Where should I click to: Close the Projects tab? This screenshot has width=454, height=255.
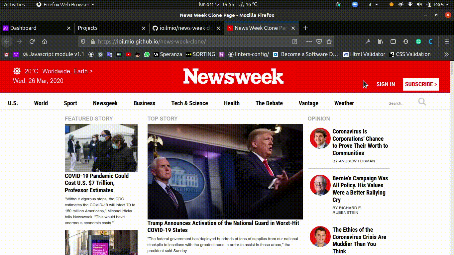[x=144, y=28]
